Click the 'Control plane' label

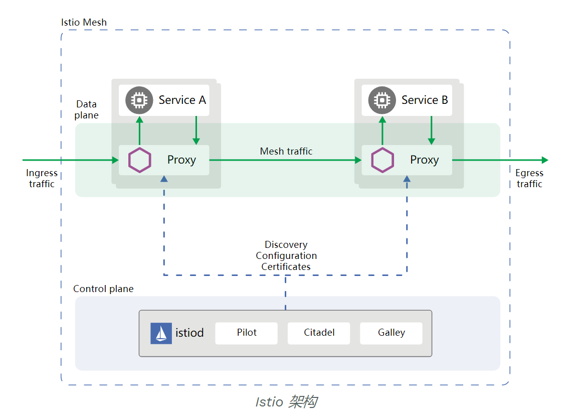click(x=103, y=289)
